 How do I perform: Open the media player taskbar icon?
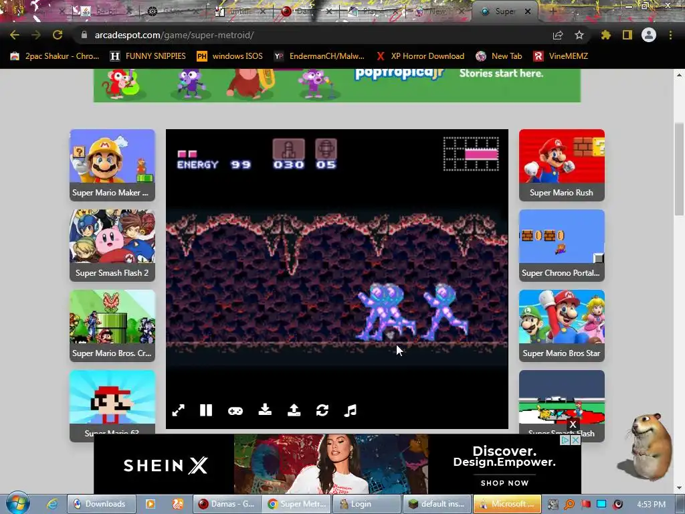tap(151, 504)
